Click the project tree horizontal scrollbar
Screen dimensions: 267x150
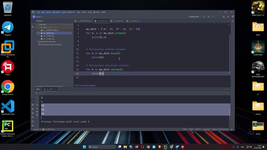click(49, 86)
